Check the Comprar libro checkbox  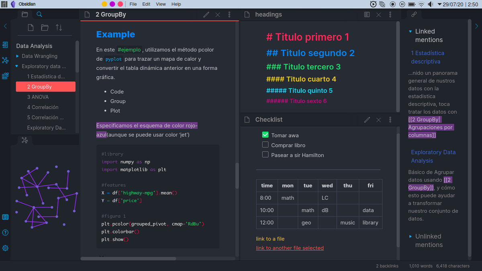point(265,145)
